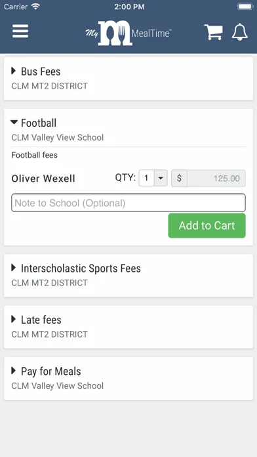Click the Add to Cart button
257x457 pixels.
point(207,226)
